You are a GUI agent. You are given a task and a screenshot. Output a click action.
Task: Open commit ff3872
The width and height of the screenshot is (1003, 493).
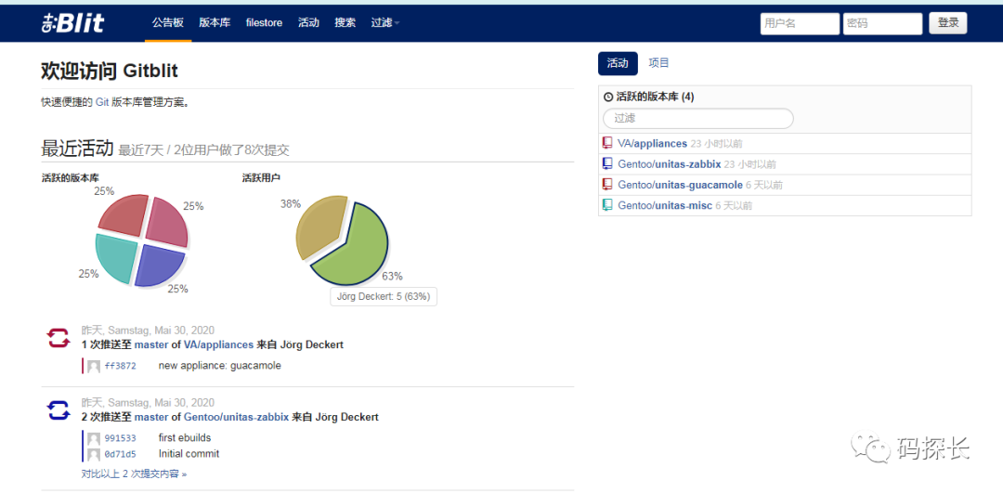(x=120, y=367)
